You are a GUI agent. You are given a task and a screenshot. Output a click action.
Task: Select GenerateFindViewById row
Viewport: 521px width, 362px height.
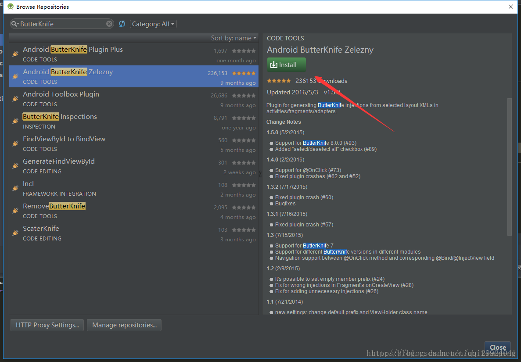click(x=134, y=166)
